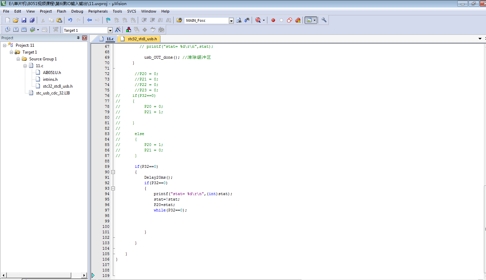Create a new file with New icon
486x280 pixels.
[8, 20]
